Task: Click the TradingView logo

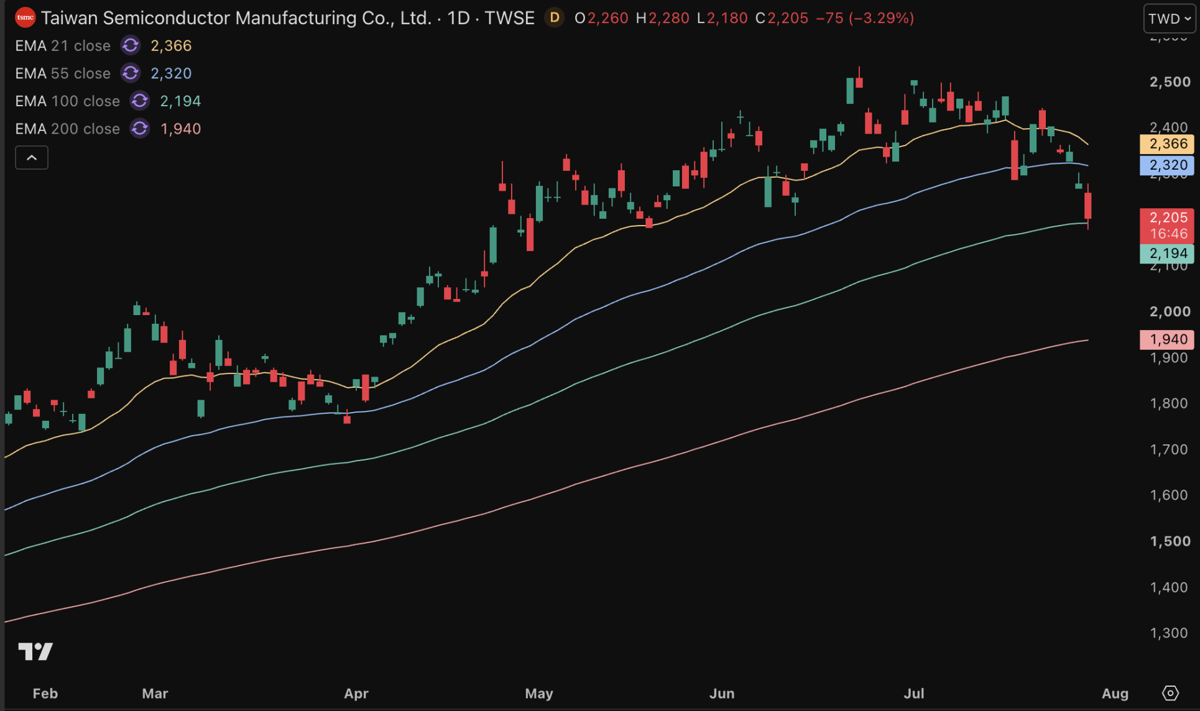Action: coord(35,651)
